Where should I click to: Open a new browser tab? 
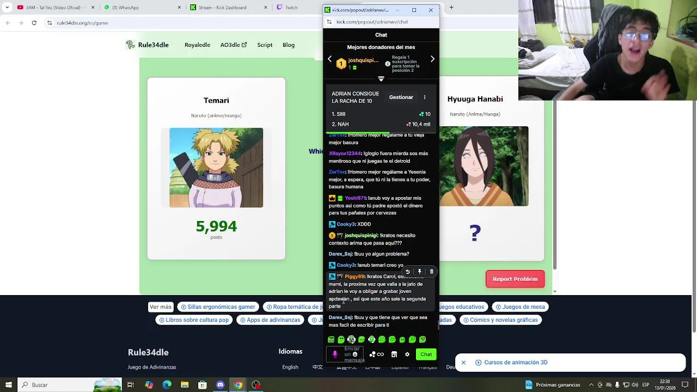pos(451,8)
